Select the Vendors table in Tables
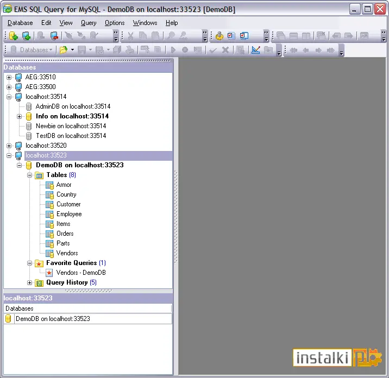The height and width of the screenshot is (378, 389). (67, 253)
